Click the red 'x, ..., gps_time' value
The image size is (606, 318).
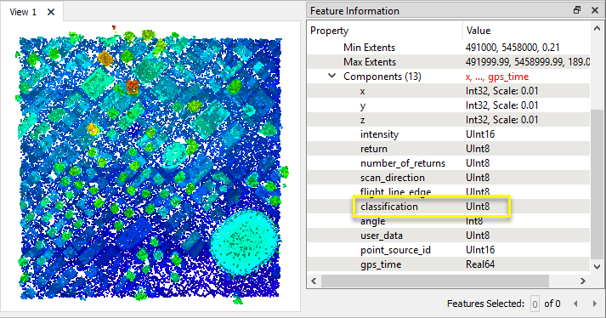click(x=496, y=77)
